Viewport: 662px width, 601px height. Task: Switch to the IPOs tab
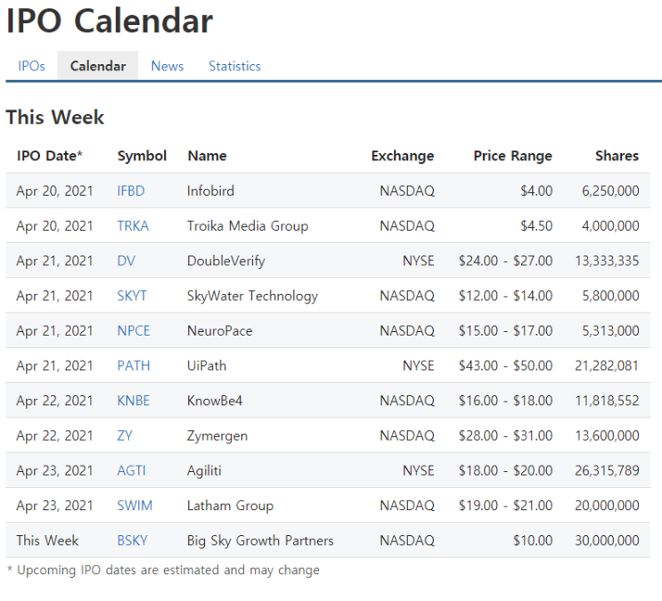[31, 66]
